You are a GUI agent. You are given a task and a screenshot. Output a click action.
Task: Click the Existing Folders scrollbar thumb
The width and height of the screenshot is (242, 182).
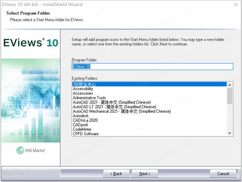coord(229,96)
